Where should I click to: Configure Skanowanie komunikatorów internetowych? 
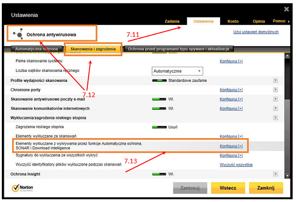tap(231, 109)
